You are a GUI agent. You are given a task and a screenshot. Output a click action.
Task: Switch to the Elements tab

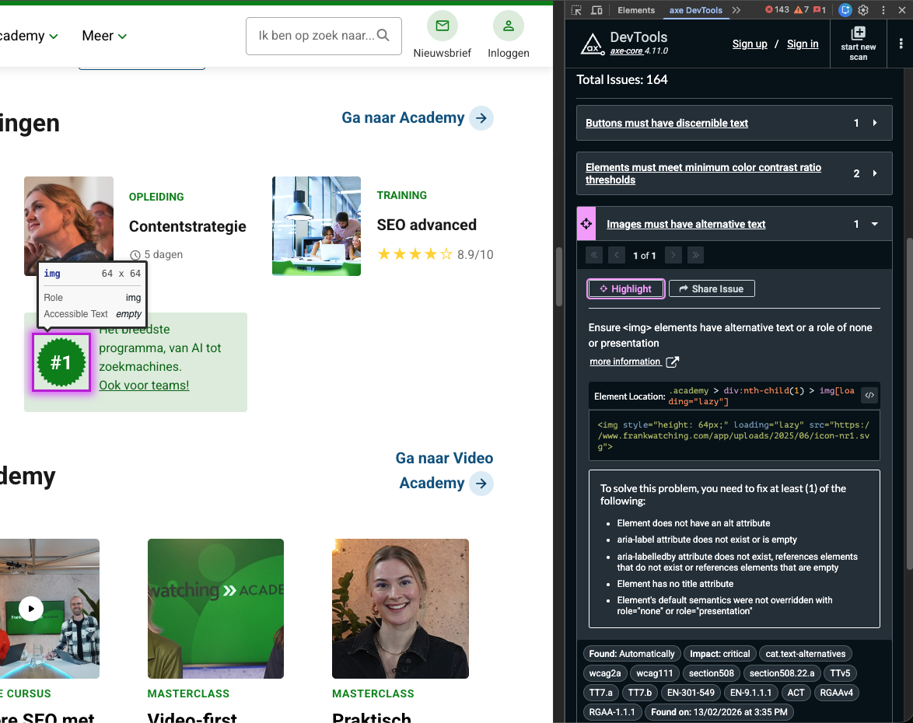pos(636,10)
